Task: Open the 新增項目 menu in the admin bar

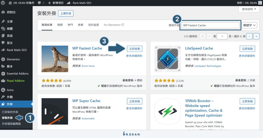Action: pos(56,3)
